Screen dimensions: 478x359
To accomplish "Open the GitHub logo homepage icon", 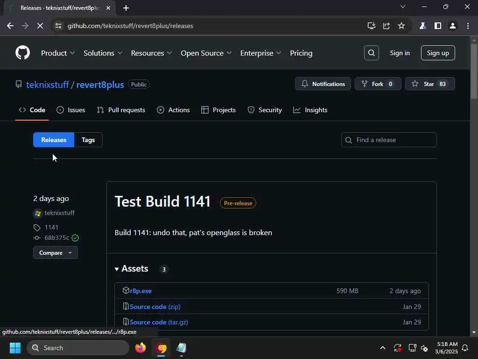I will pos(22,52).
